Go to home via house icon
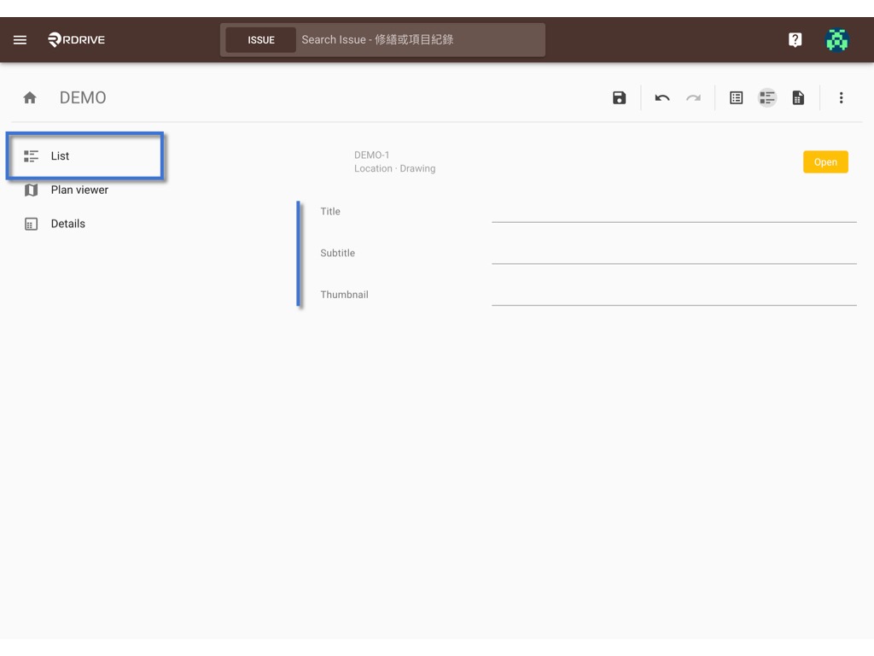874x656 pixels. 30,98
